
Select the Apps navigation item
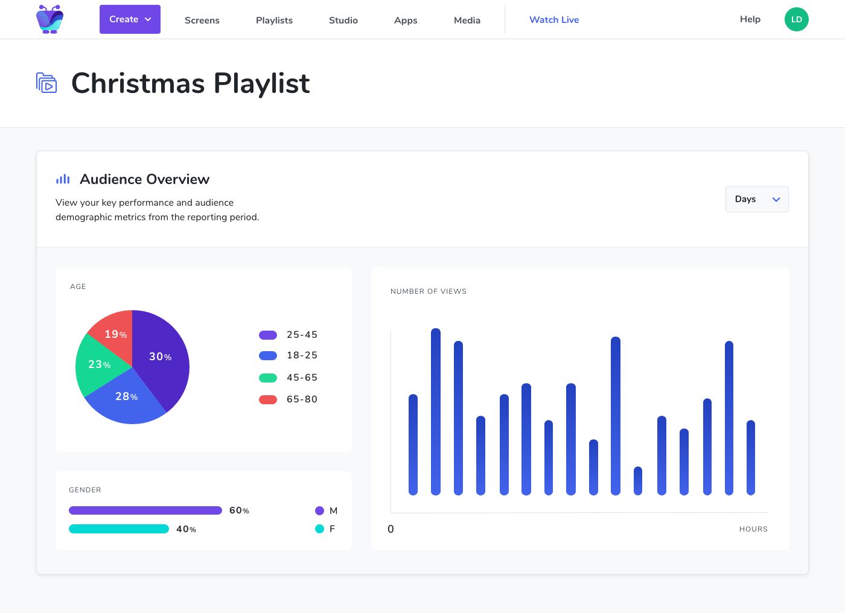[x=406, y=20]
